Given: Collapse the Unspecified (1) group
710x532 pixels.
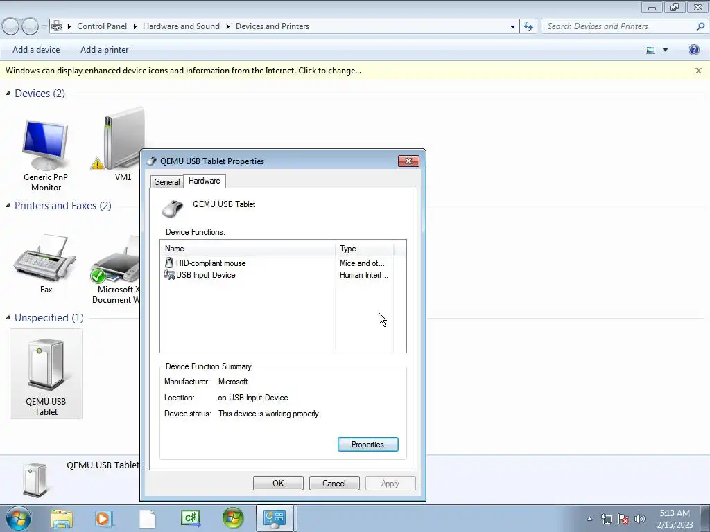Looking at the screenshot, I should (7, 317).
